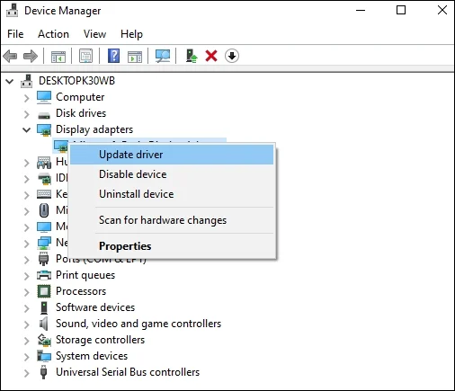
Task: Select Universal Serial Bus controllers label
Action: click(x=128, y=372)
